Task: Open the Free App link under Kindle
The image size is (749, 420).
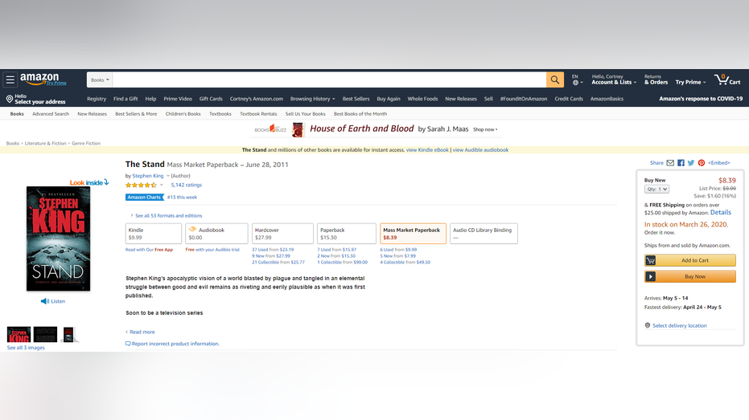Action: (163, 250)
